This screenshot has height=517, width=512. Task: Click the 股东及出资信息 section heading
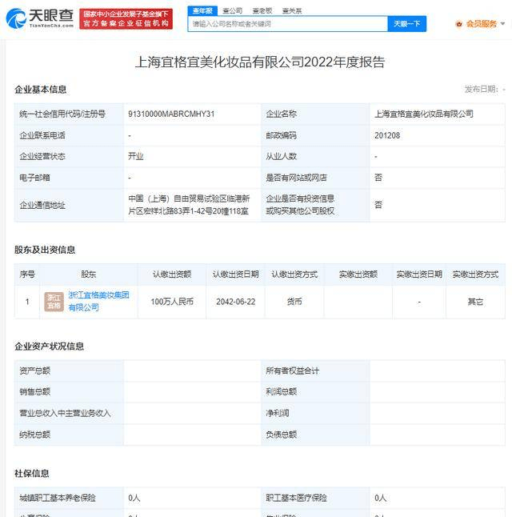tap(45, 249)
